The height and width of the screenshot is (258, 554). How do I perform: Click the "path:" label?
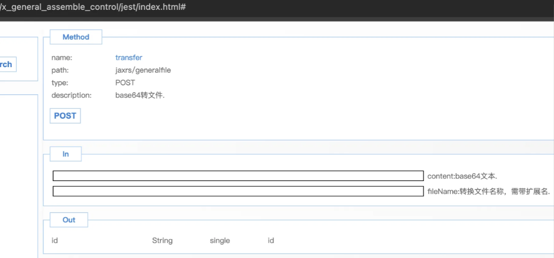coord(60,70)
